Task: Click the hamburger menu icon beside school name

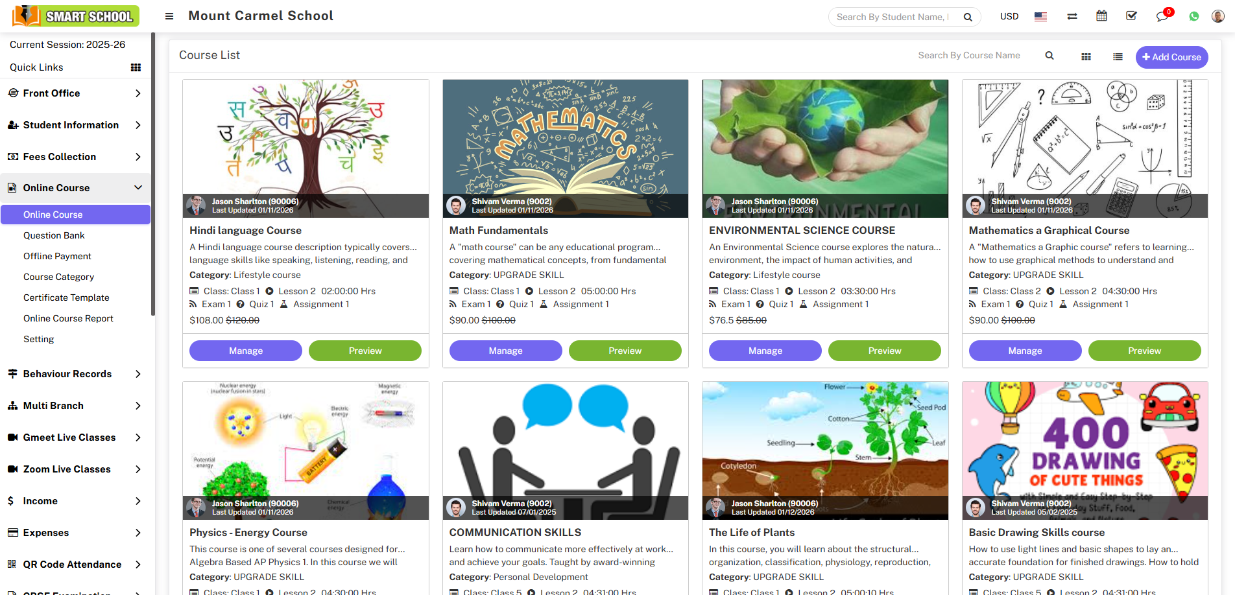Action: pos(169,16)
